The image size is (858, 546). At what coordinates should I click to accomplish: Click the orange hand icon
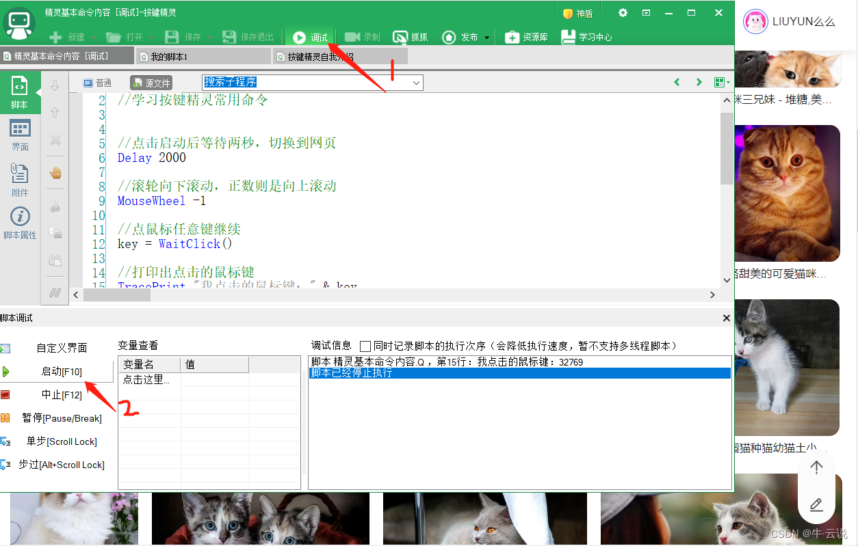click(x=55, y=174)
